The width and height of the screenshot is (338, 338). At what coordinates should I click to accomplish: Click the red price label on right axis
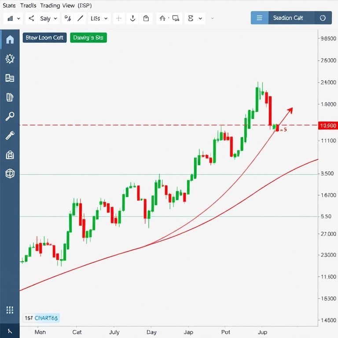327,125
